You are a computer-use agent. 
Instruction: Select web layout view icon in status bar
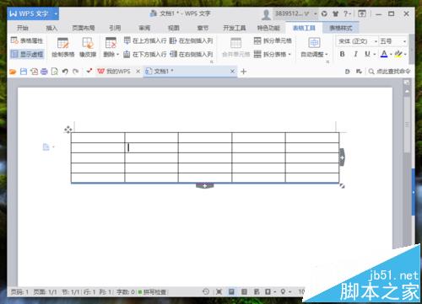pos(257,292)
